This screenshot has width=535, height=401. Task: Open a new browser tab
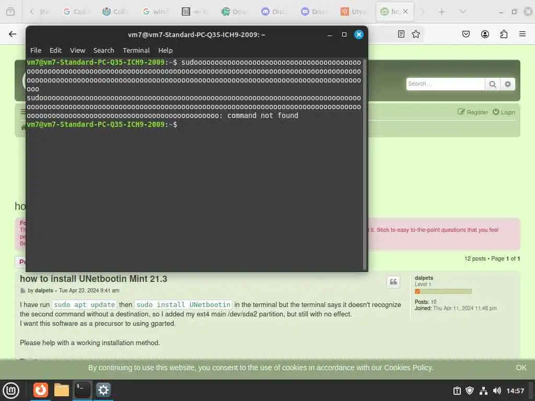point(441,11)
